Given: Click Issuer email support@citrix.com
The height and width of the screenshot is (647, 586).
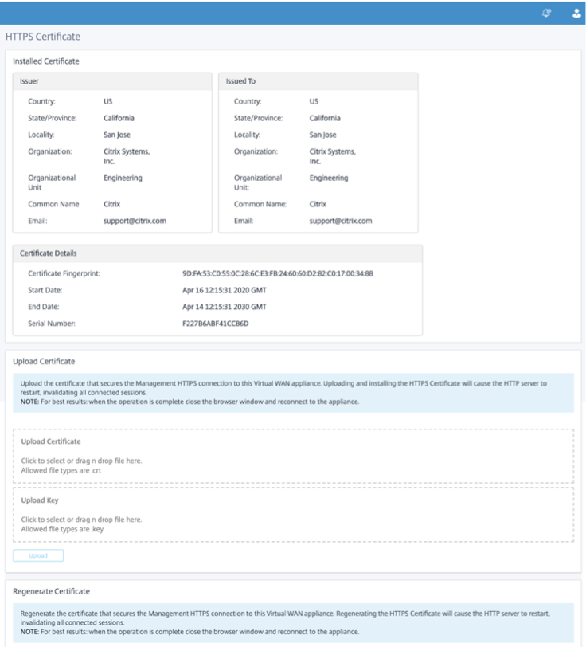Looking at the screenshot, I should pyautogui.click(x=135, y=221).
